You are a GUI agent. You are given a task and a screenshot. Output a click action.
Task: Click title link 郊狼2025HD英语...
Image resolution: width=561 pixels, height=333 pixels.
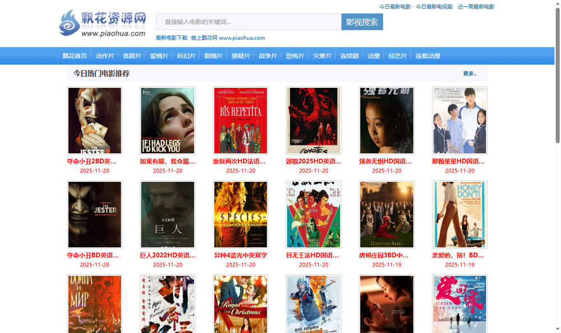314,161
